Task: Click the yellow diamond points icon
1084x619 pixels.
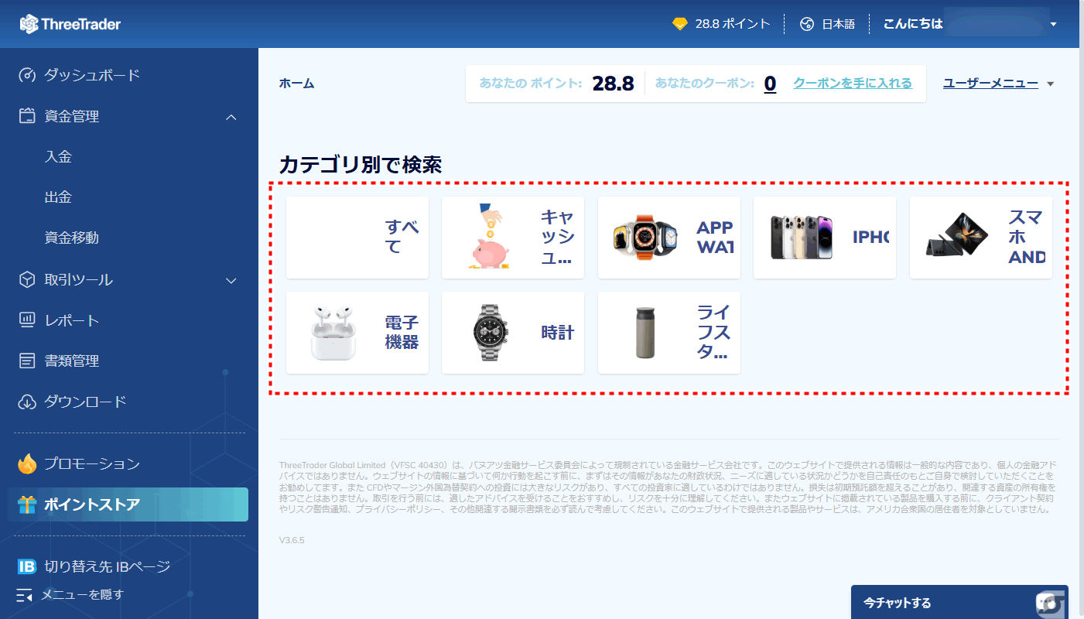Action: point(680,24)
